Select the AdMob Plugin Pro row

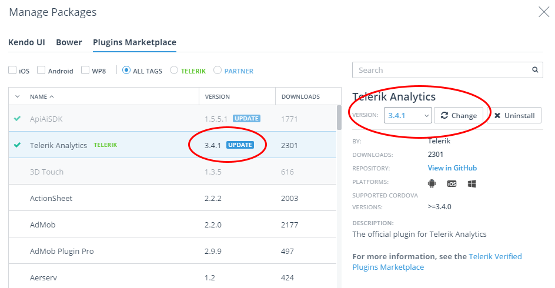(x=172, y=251)
